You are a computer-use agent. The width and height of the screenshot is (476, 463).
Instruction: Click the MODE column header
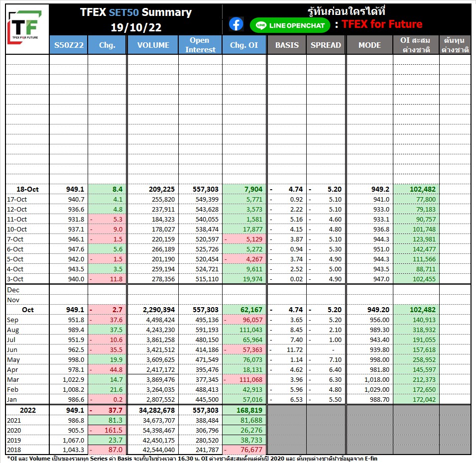tap(369, 45)
